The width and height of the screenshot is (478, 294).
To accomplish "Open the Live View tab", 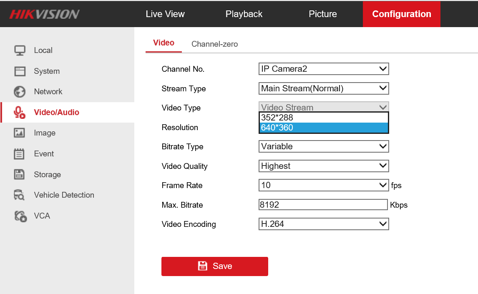I will (x=165, y=14).
